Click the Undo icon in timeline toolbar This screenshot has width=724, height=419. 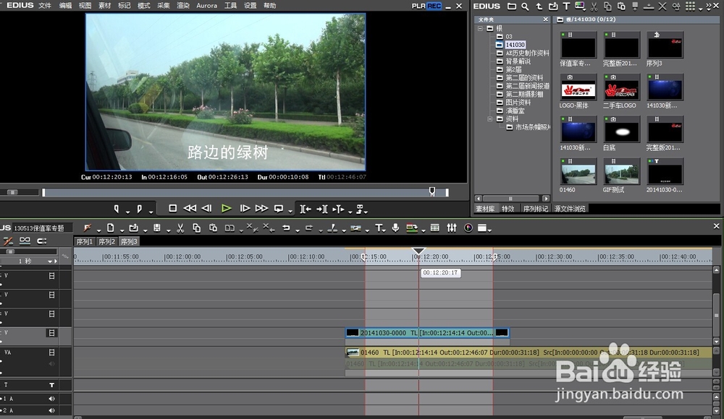tap(286, 228)
